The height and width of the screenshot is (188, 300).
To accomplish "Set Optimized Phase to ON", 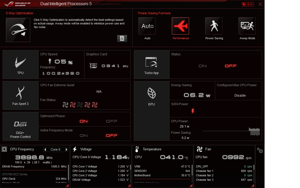I will tap(84, 121).
